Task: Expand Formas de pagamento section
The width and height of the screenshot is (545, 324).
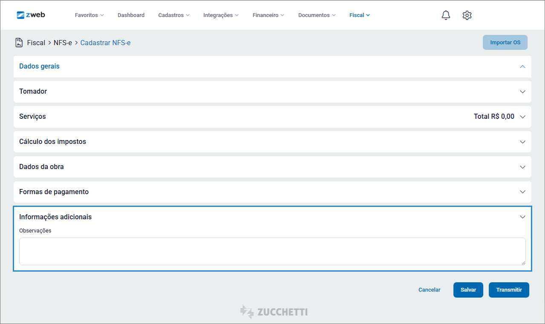Action: pyautogui.click(x=522, y=192)
